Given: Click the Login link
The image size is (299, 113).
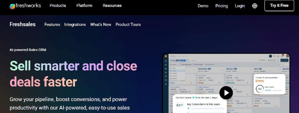Looking at the screenshot, I should [x=240, y=6].
